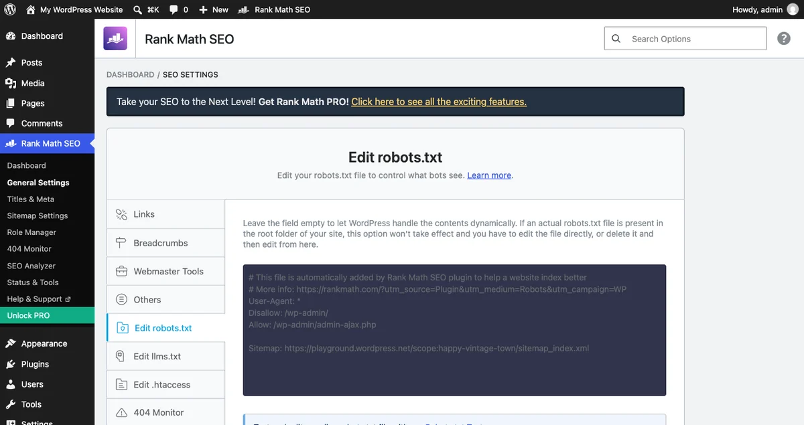The height and width of the screenshot is (425, 804).
Task: Click the admin avatar icon
Action: click(x=793, y=9)
